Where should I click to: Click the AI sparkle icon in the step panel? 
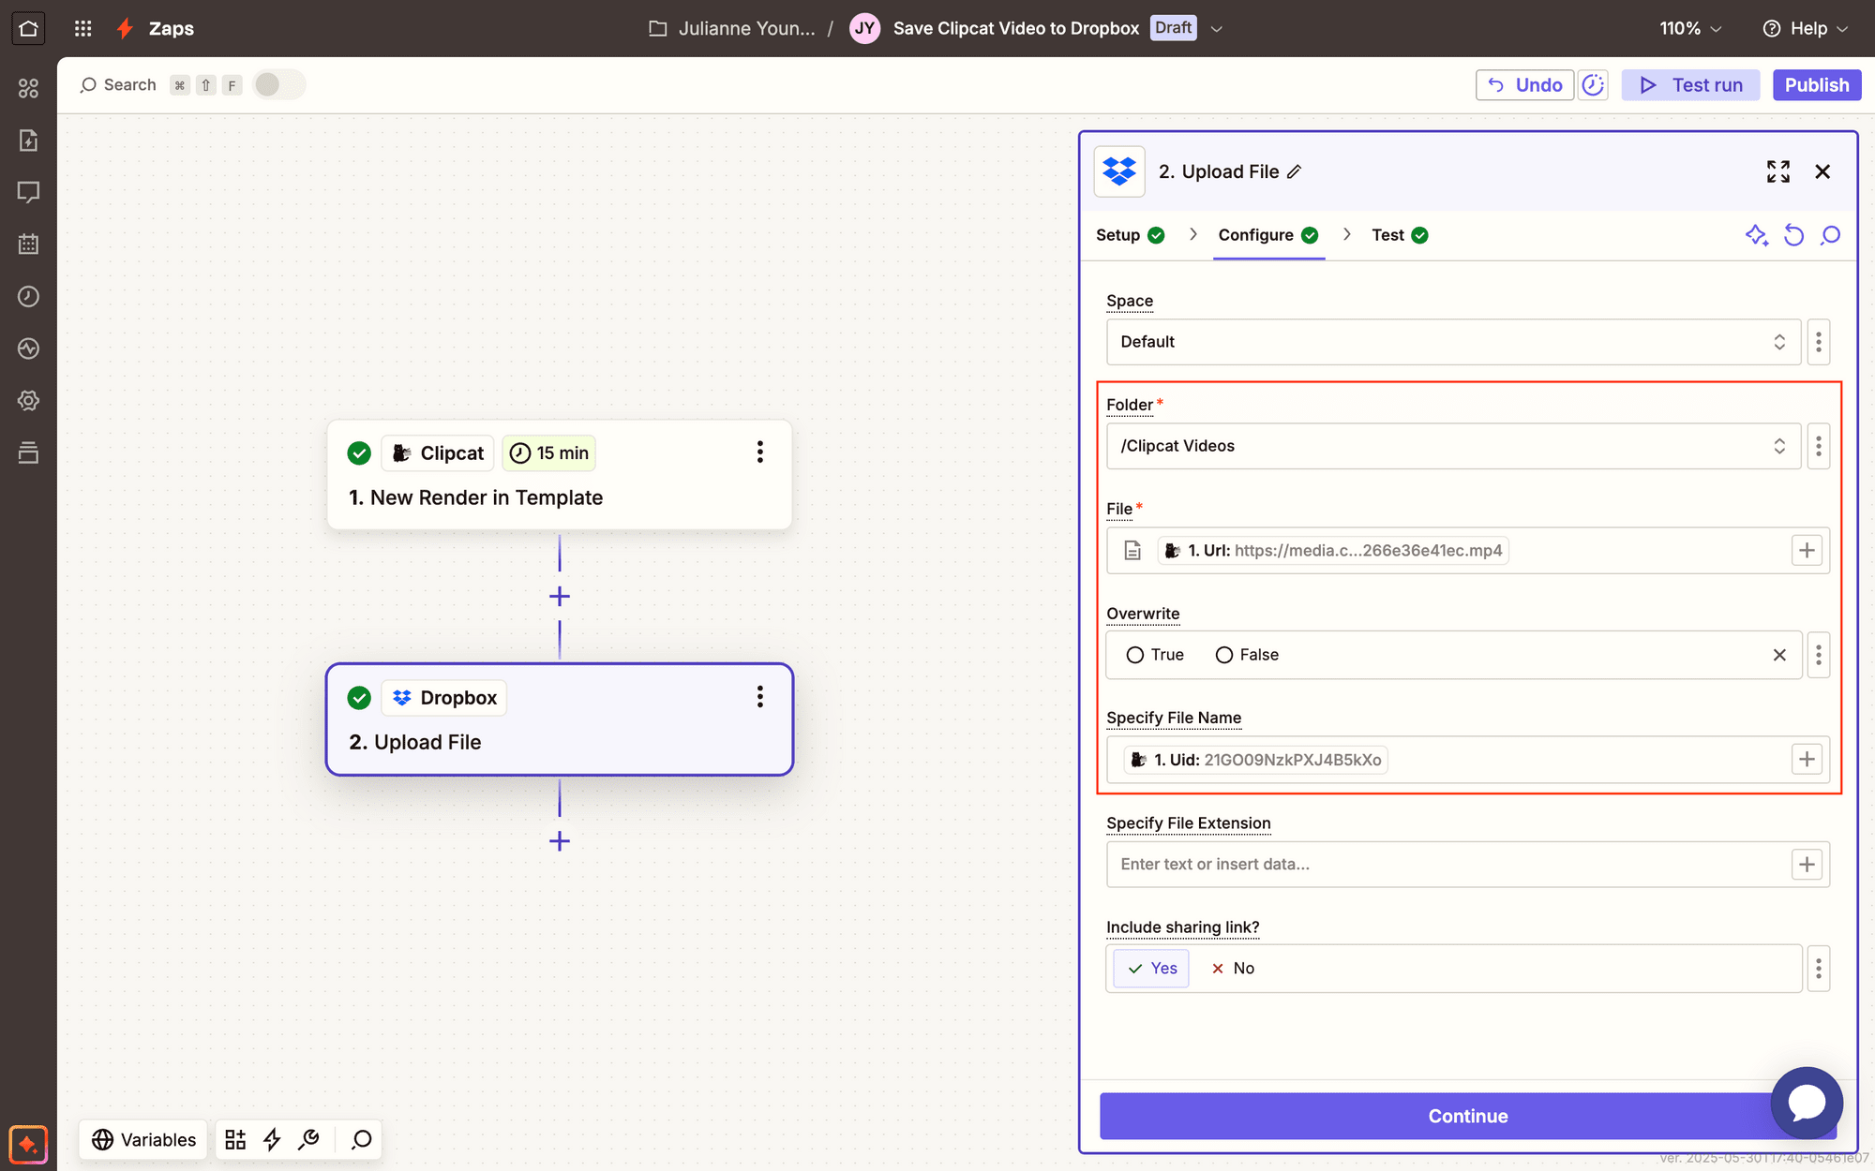click(1756, 235)
